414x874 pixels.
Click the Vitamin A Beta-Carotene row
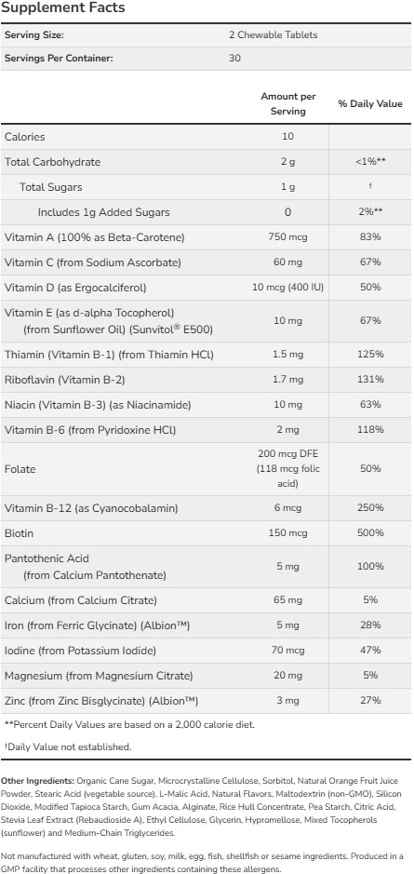(x=207, y=237)
